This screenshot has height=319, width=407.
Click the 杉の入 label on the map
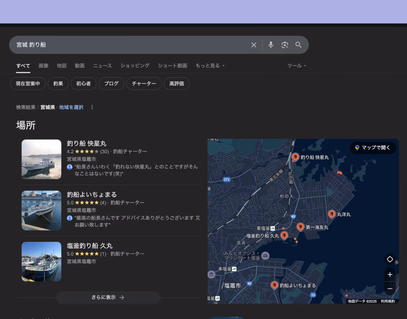pos(286,196)
